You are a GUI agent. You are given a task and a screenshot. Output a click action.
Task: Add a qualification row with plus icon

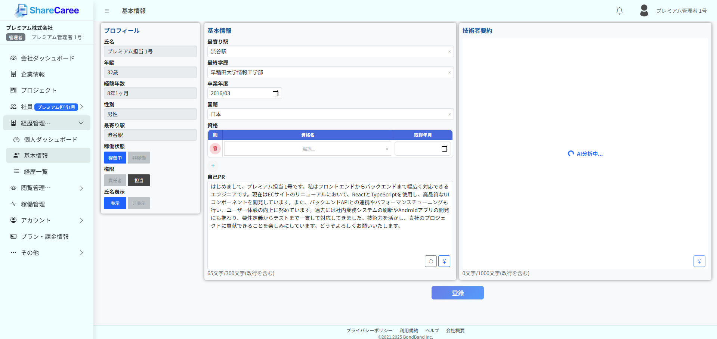213,166
